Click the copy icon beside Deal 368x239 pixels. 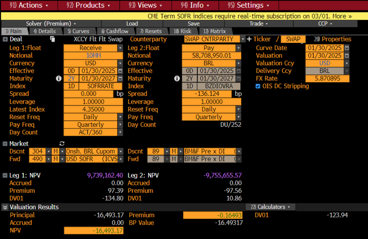53,39
